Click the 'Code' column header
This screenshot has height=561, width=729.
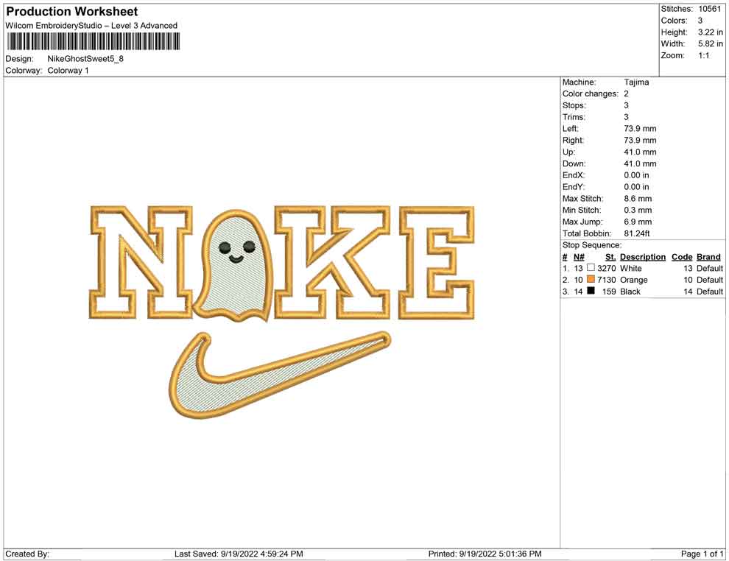[x=682, y=257]
